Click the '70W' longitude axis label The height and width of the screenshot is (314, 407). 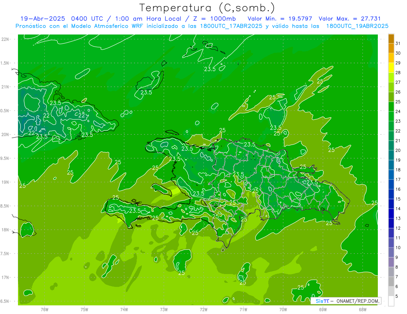tap(283, 309)
